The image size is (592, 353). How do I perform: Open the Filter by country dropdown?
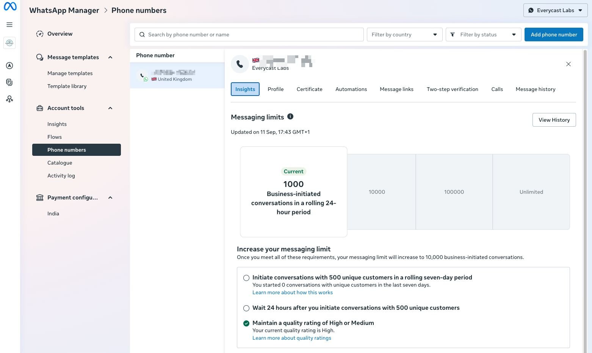point(404,35)
